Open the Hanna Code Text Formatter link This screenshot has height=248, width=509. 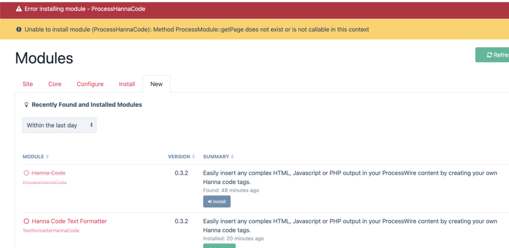69,222
